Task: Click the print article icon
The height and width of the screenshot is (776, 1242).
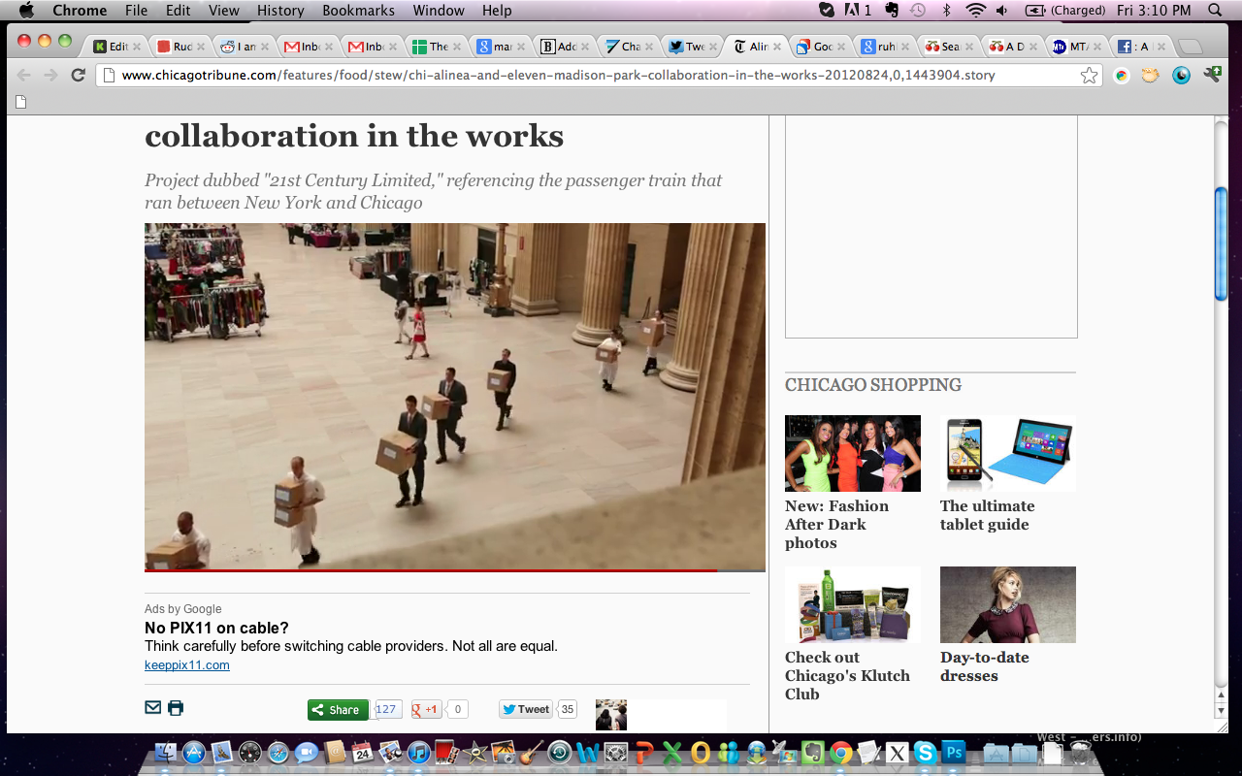Action: pyautogui.click(x=176, y=708)
